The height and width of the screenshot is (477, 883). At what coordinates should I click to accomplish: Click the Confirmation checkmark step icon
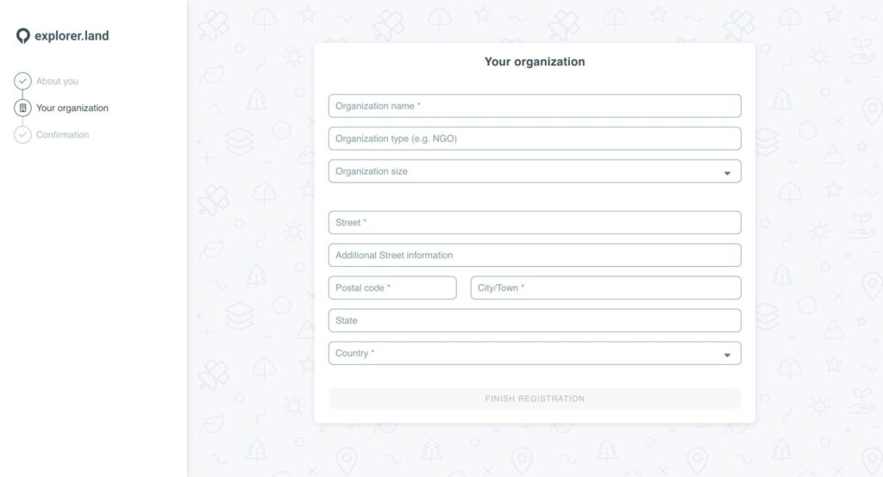pyautogui.click(x=22, y=135)
